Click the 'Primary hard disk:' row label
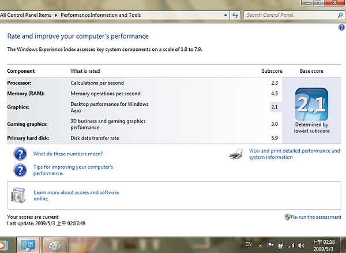This screenshot has width=346, height=253. pyautogui.click(x=28, y=138)
